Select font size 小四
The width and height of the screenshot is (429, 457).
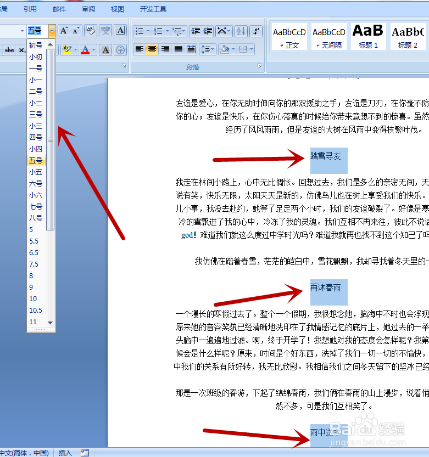click(36, 149)
